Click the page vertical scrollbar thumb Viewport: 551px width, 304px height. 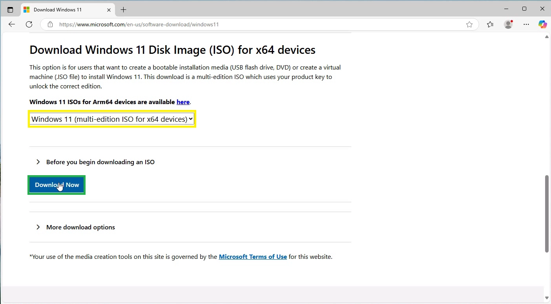547,214
